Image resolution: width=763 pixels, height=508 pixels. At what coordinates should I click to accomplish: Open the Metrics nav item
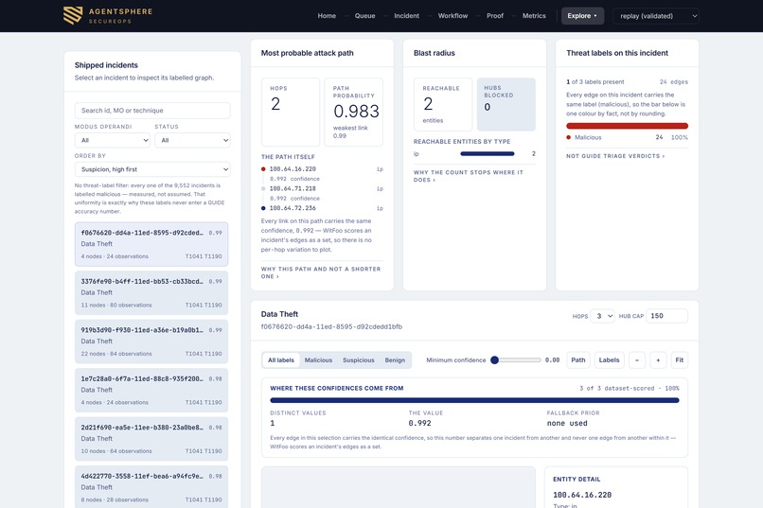tap(534, 16)
